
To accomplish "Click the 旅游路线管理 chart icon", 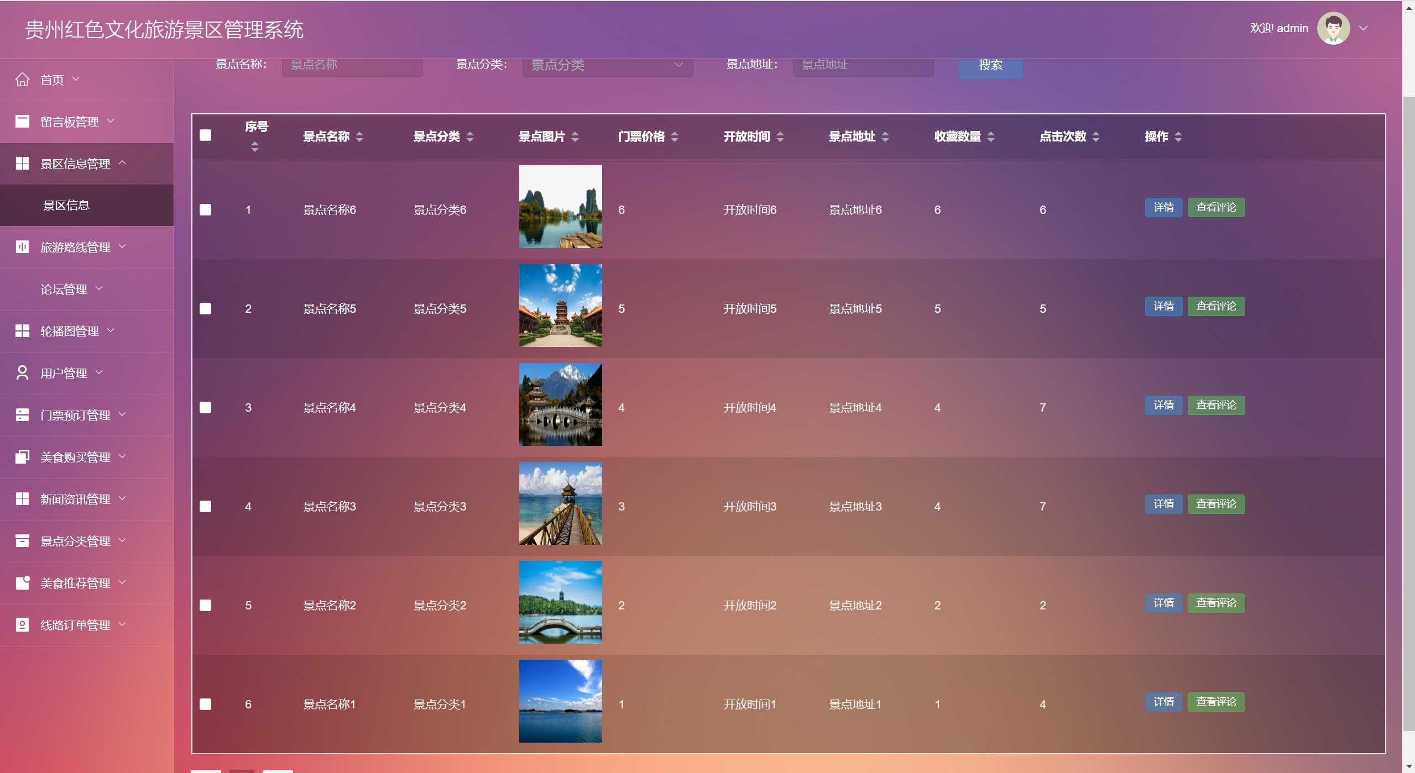I will pos(22,247).
